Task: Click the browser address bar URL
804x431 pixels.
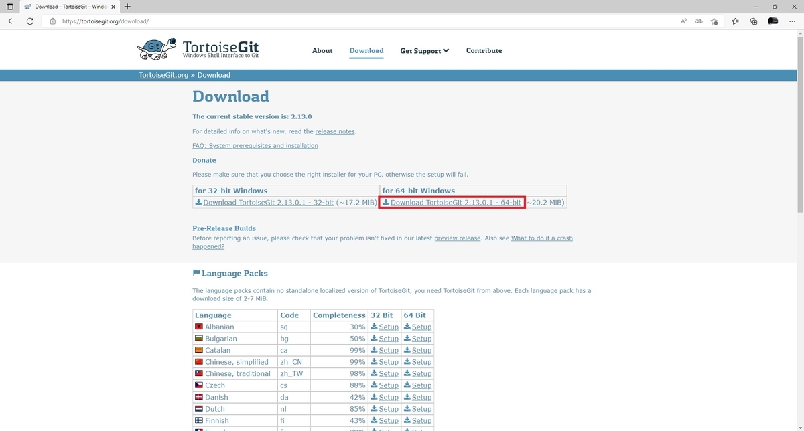Action: (x=105, y=21)
